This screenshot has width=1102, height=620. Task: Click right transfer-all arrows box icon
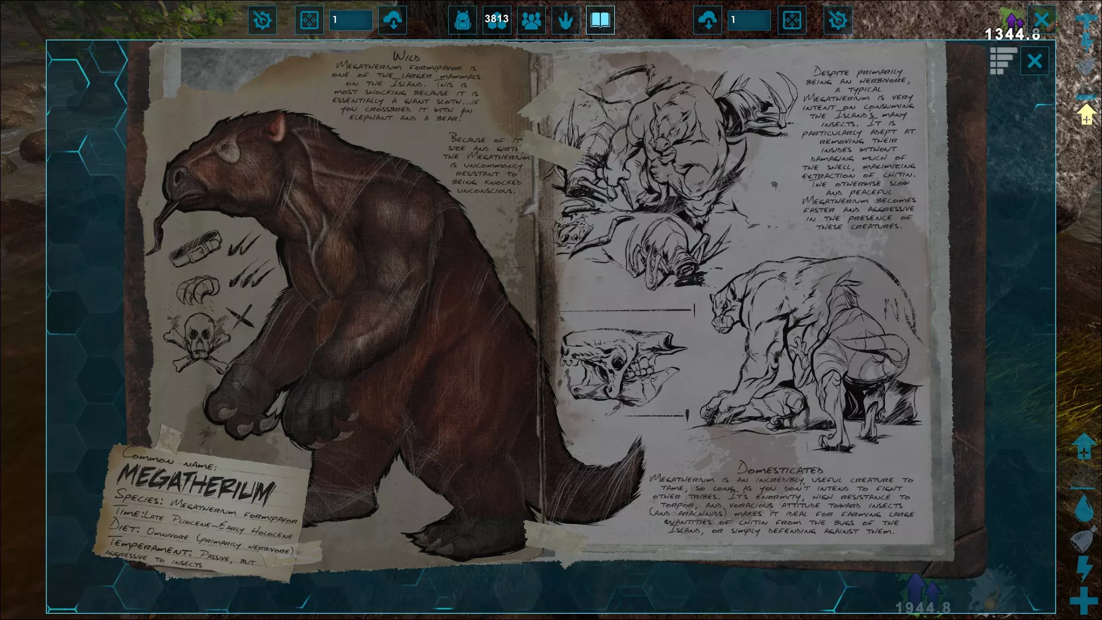pyautogui.click(x=791, y=21)
